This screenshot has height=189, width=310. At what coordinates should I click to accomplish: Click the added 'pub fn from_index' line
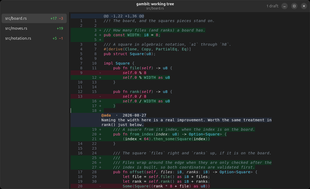(x=170, y=134)
